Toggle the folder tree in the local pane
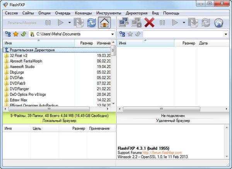Image resolution: width=232 pixels, height=169 pixels. click(8, 34)
